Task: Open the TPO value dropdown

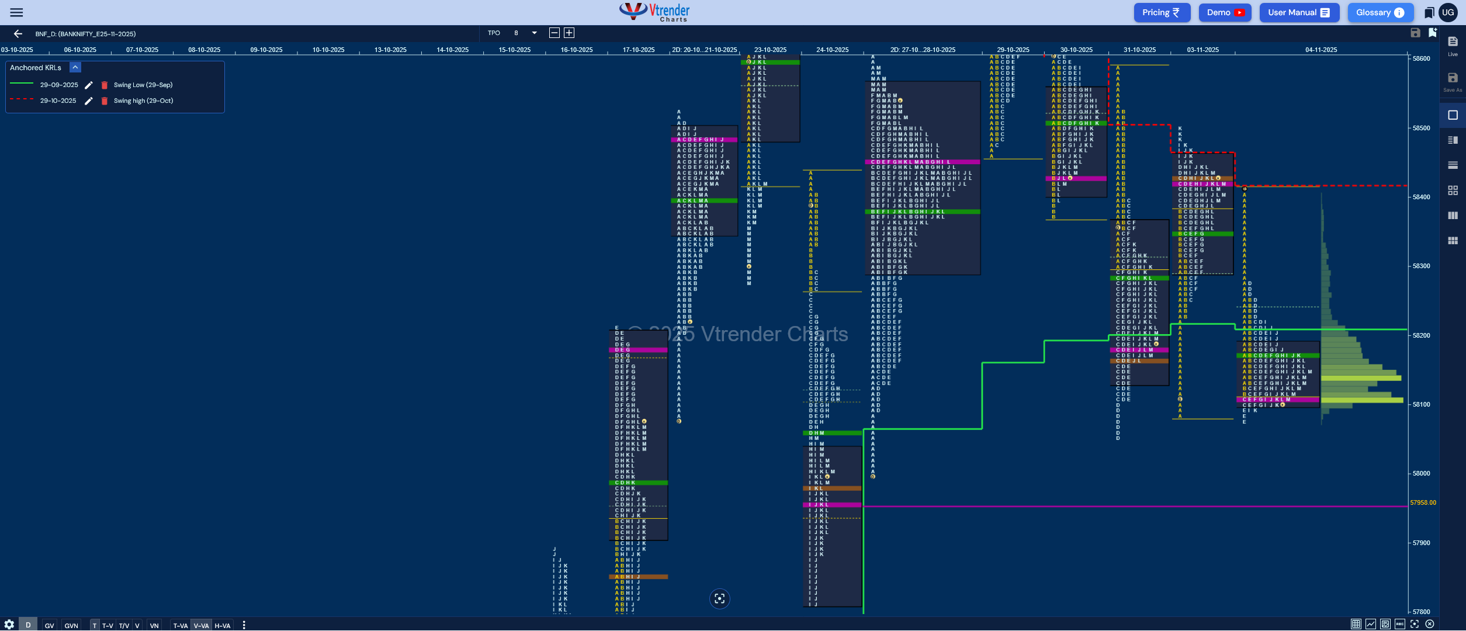Action: (533, 33)
